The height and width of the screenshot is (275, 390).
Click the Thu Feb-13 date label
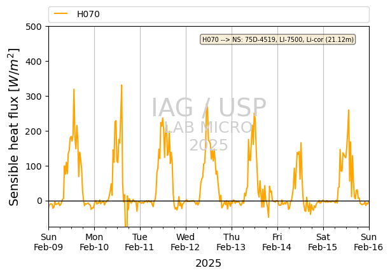pyautogui.click(x=232, y=242)
